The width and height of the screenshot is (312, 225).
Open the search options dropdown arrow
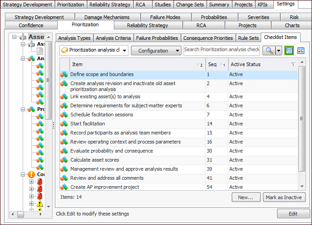[x=278, y=51]
